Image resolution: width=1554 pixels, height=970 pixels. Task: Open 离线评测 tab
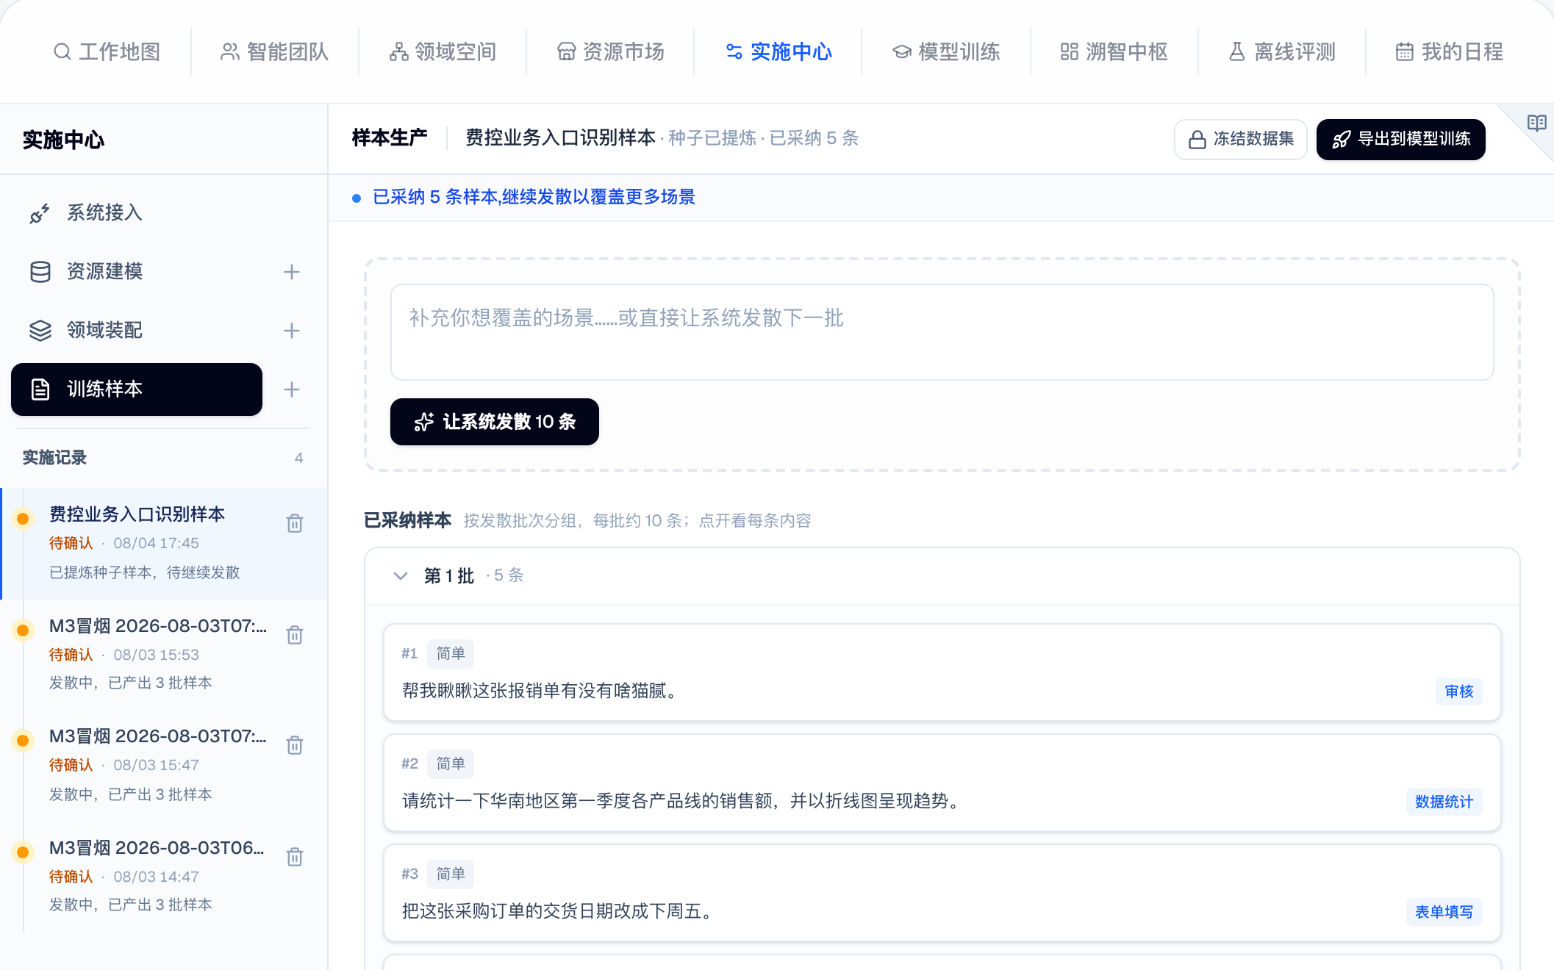tap(1282, 51)
